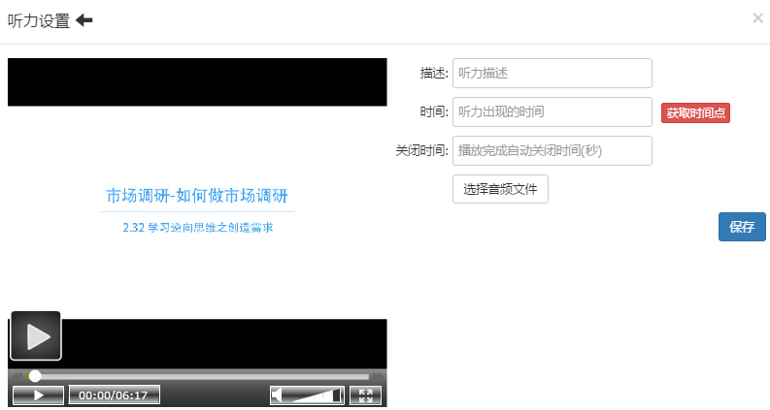Focus the 关闭时间 input field
This screenshot has width=770, height=410.
click(x=552, y=151)
